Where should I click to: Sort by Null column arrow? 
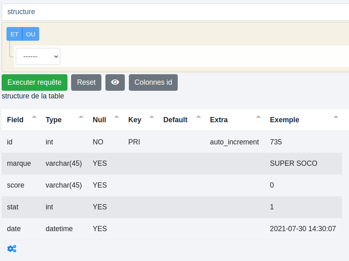pos(117,117)
